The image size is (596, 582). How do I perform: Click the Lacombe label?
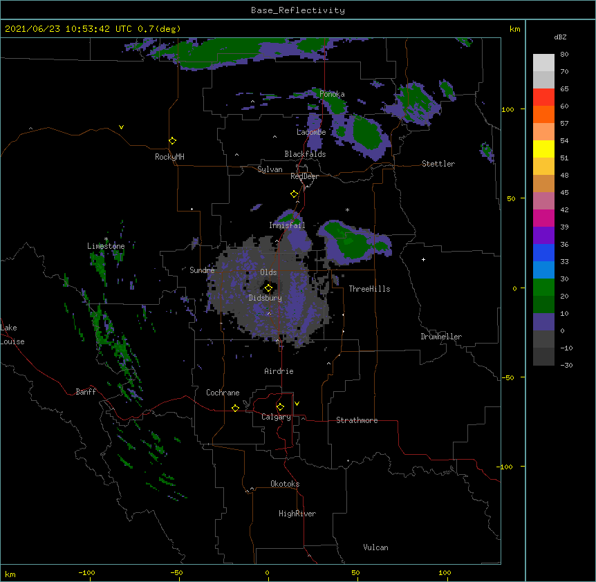point(311,132)
